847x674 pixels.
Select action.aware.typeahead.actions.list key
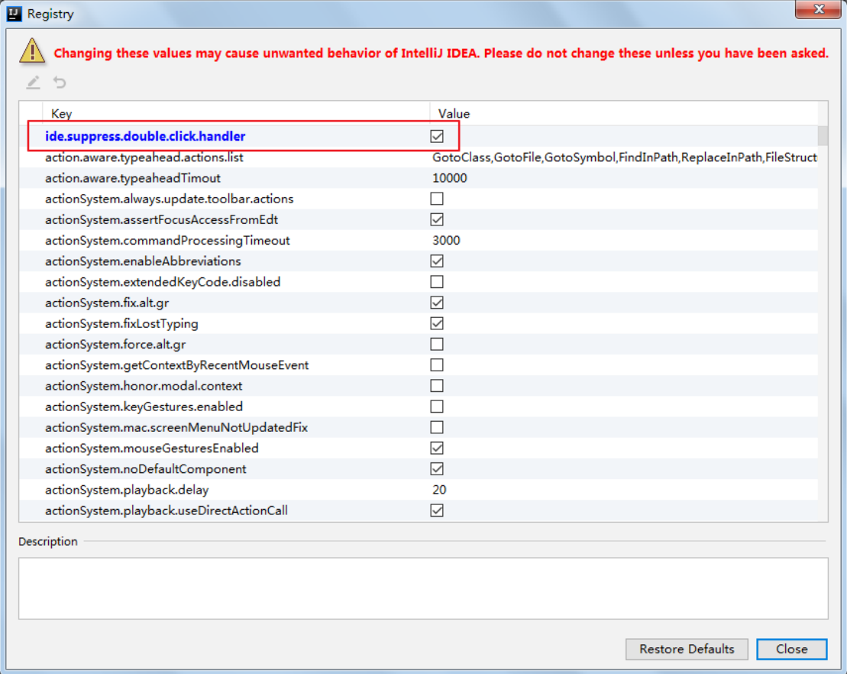point(144,157)
